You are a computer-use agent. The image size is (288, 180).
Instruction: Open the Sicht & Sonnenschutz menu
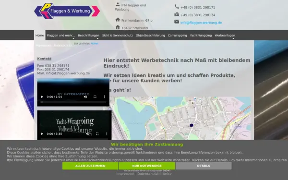tap(118, 36)
